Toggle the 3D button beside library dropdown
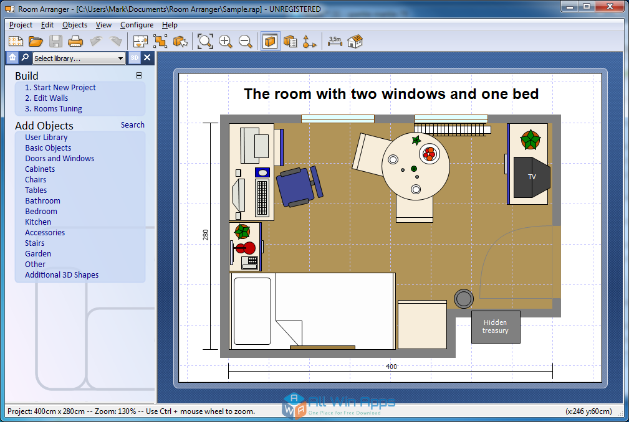The width and height of the screenshot is (629, 422). coord(135,58)
